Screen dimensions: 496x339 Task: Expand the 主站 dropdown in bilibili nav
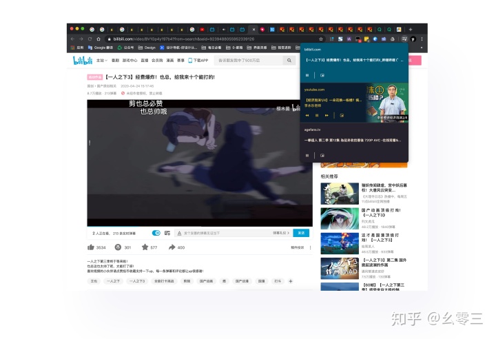(102, 60)
